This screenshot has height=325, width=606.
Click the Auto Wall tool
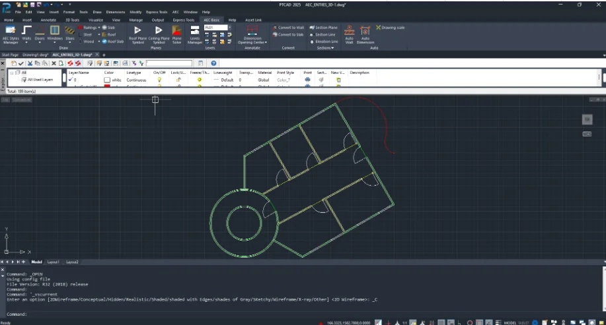349,35
